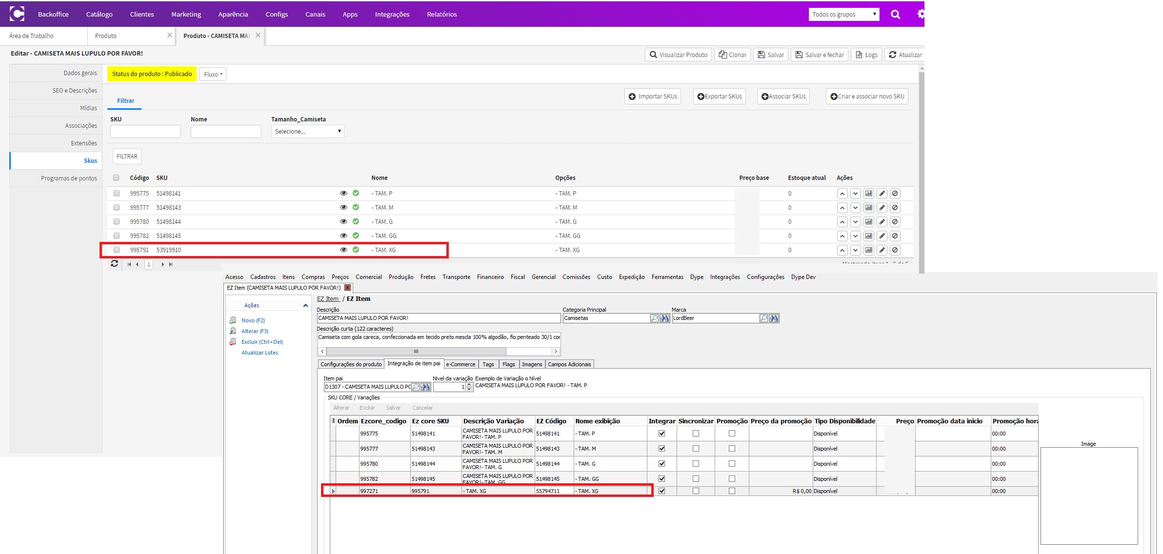Toggle Sincronizar checkbox for 995775 row
The image size is (1163, 554).
[x=696, y=434]
